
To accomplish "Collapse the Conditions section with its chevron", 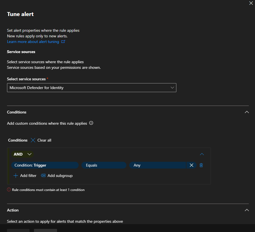I will 247,112.
